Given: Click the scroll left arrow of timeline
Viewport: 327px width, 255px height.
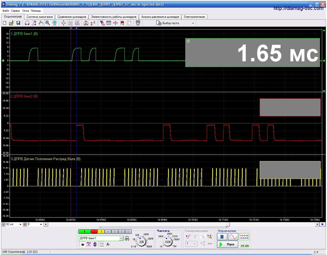Looking at the screenshot, I should pos(46,224).
